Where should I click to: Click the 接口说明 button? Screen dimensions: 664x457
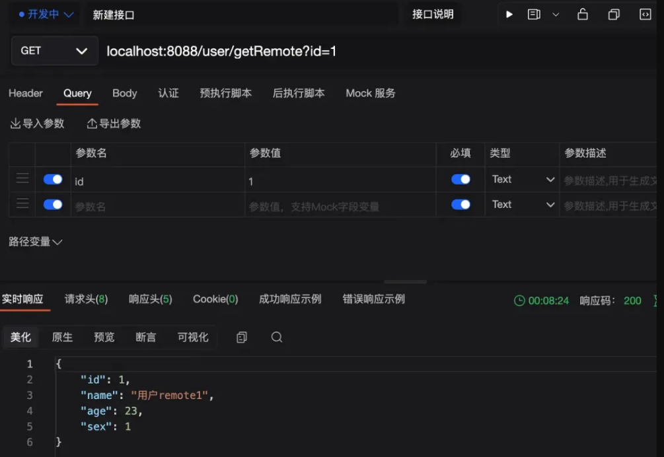pos(433,15)
